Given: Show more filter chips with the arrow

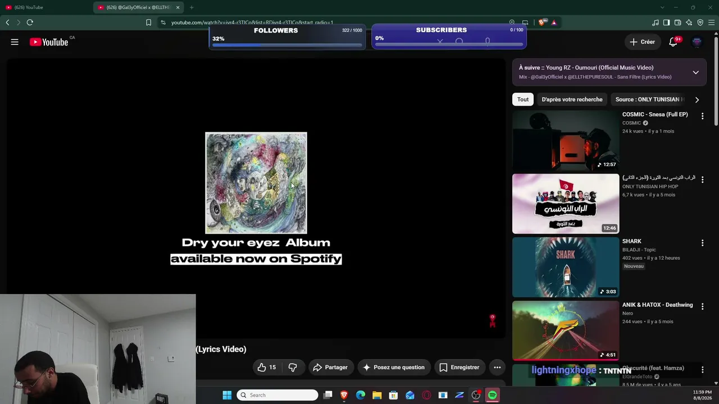Looking at the screenshot, I should (x=697, y=99).
